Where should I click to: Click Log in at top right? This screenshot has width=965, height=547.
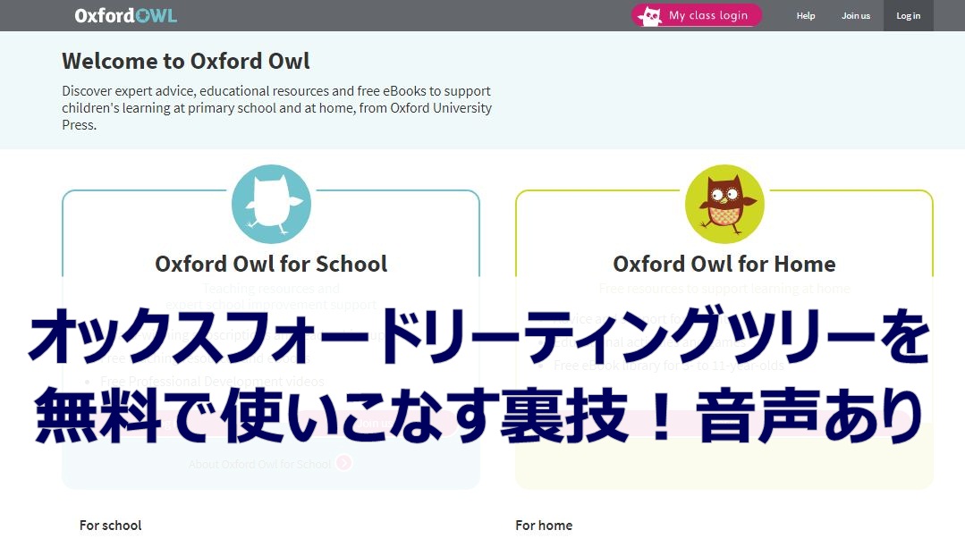point(909,15)
